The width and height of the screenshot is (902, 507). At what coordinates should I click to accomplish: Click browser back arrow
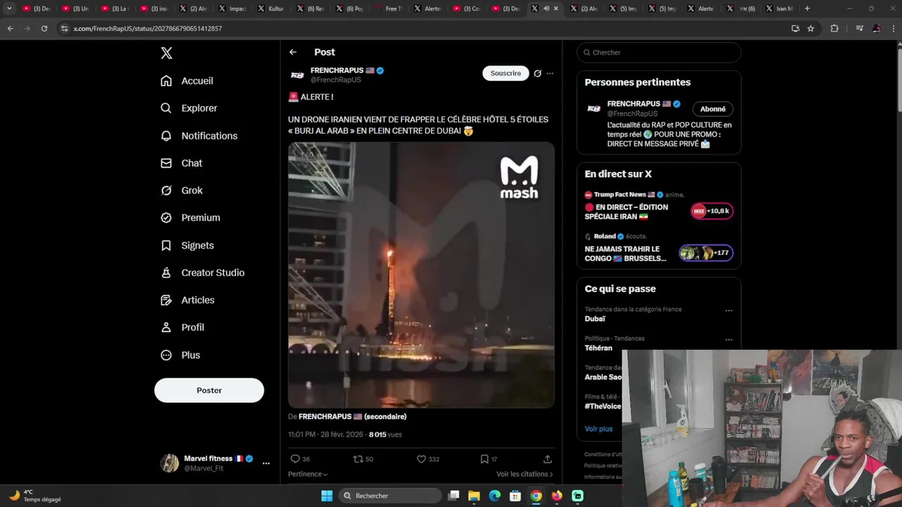pos(10,29)
